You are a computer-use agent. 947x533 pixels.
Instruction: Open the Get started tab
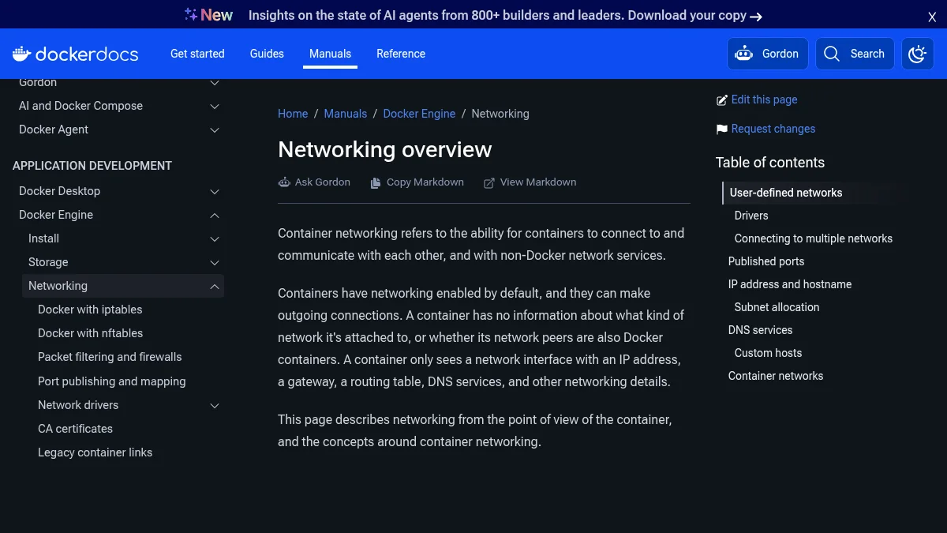tap(197, 54)
